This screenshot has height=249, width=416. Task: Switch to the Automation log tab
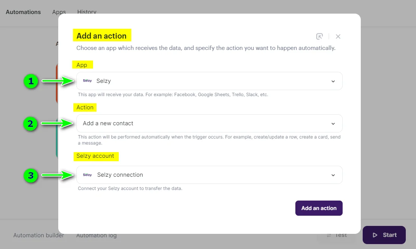[x=96, y=235]
